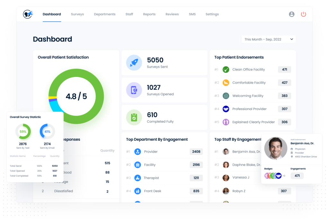Select the Facility department building icon
Screen dimensions: 329x219
click(x=138, y=165)
